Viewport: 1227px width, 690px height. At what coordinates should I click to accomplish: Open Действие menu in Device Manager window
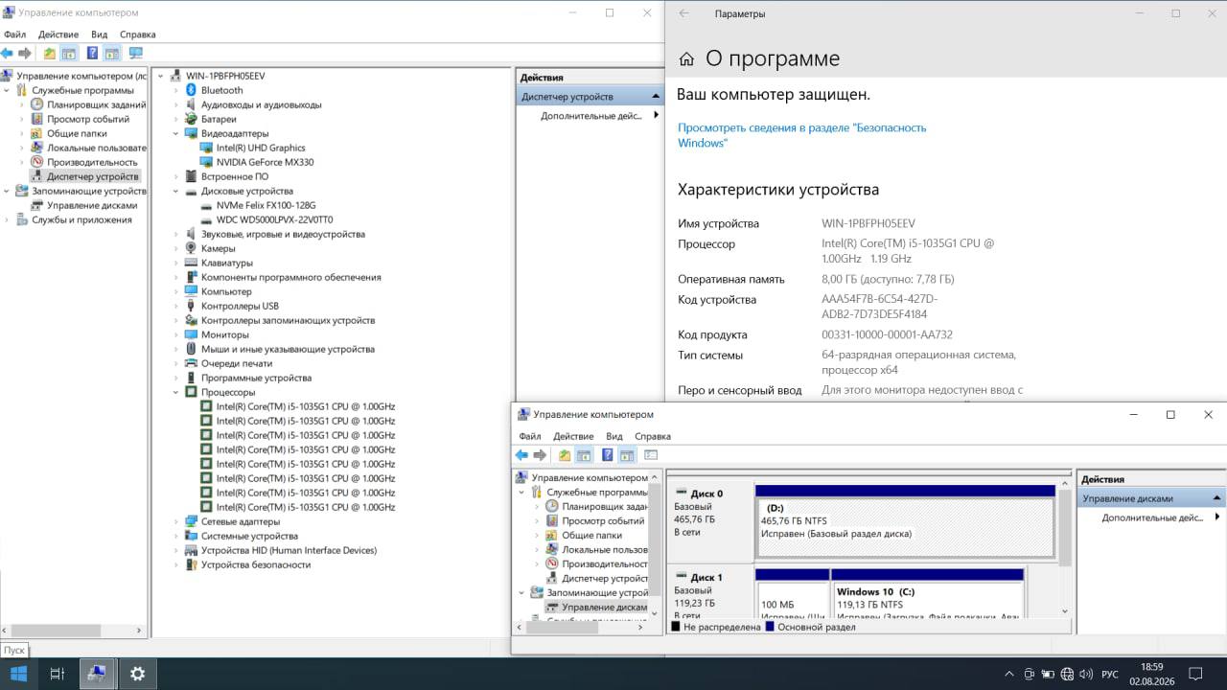[x=58, y=34]
